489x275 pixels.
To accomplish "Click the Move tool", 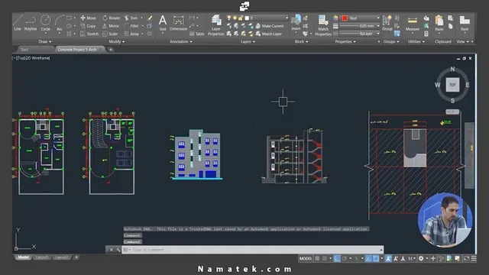I will [x=89, y=18].
